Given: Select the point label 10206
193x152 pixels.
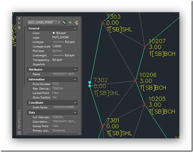Looking at the screenshot, I should click(148, 75).
